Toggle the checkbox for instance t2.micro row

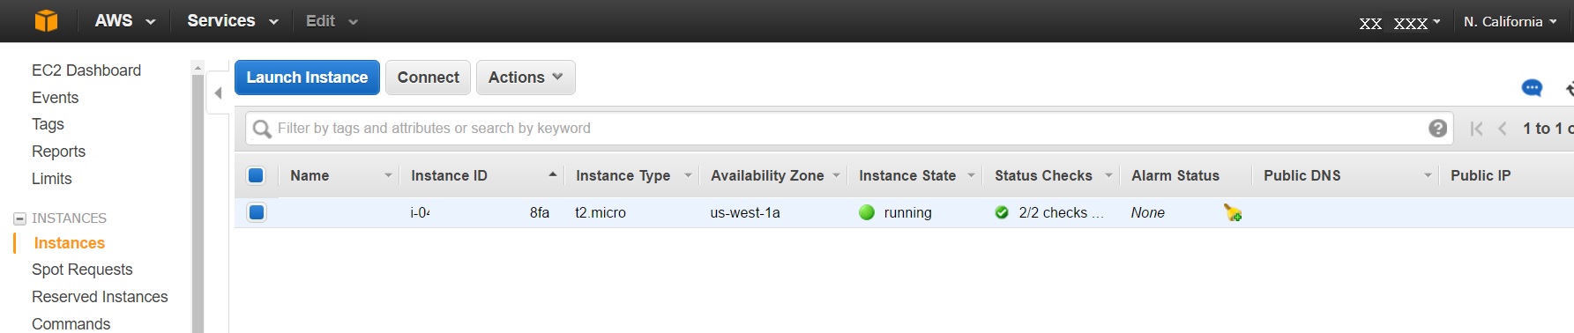tap(257, 212)
